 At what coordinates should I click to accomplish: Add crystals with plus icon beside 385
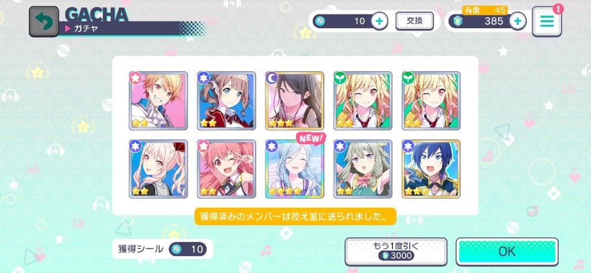tap(518, 21)
